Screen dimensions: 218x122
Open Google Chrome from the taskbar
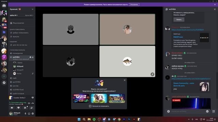point(119,119)
